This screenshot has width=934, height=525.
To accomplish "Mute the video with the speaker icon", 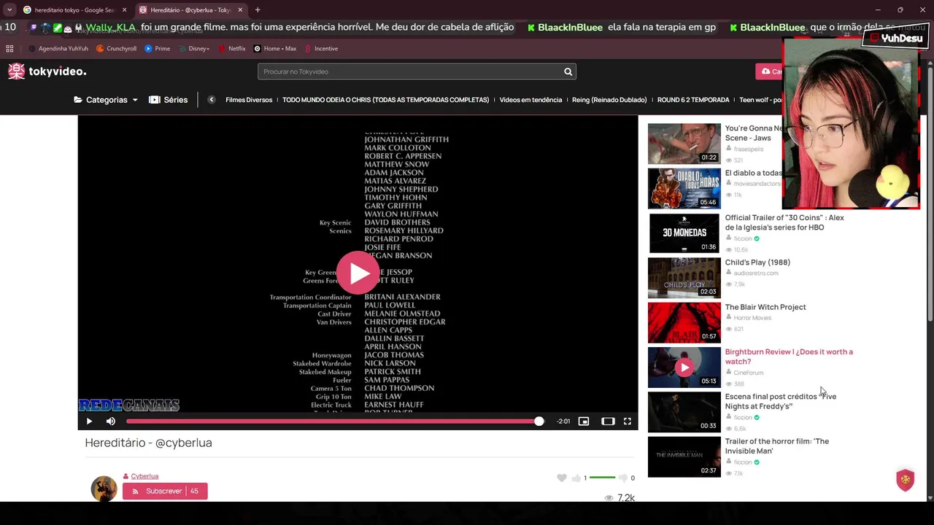I will pos(111,421).
